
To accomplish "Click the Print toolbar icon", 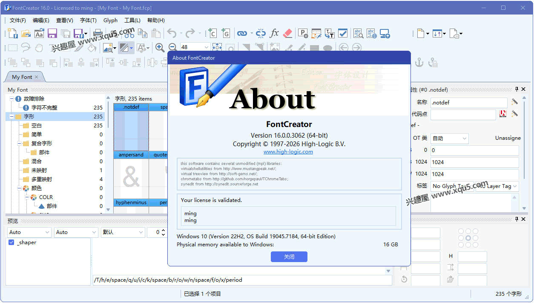I will click(x=98, y=34).
